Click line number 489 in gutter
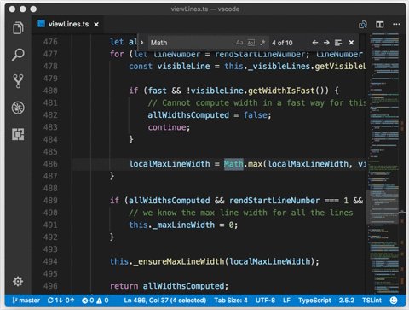409x310 pixels. click(x=50, y=201)
